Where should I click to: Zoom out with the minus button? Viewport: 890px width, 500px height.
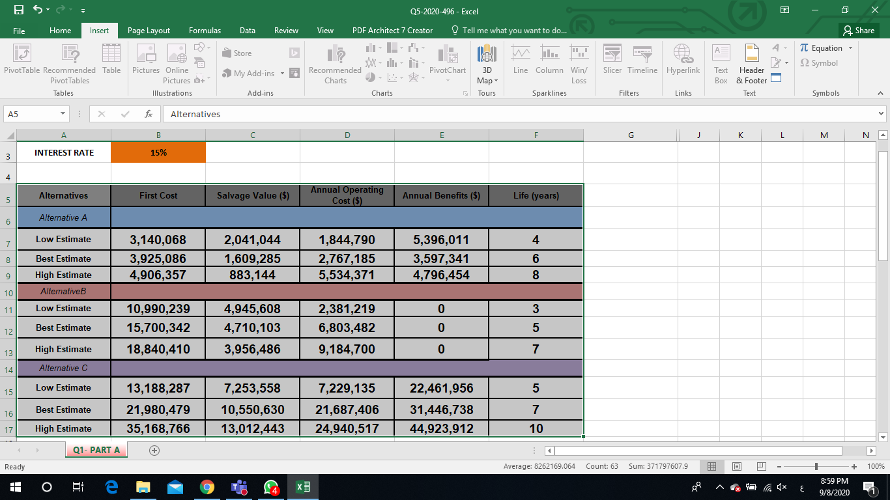click(x=779, y=466)
